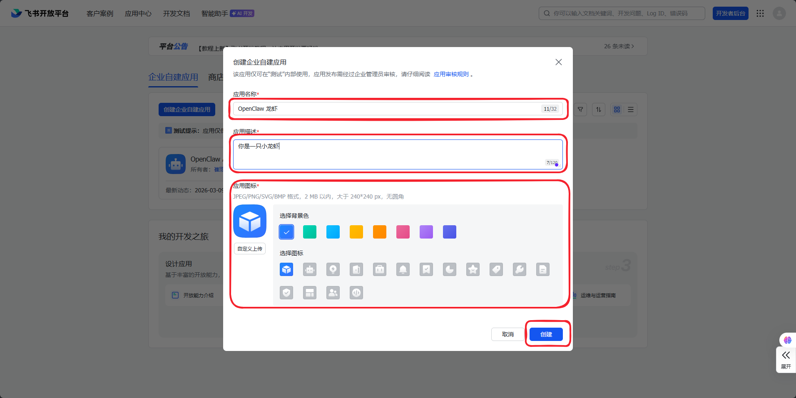Pick the briefcase app icon

point(380,270)
